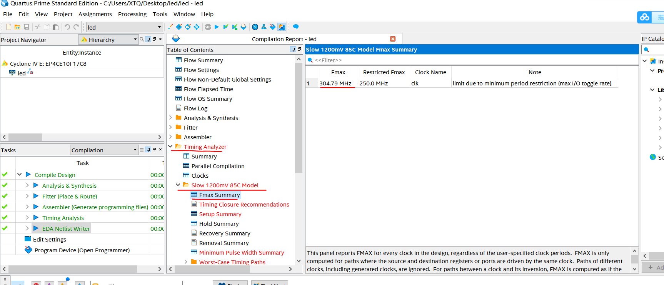Click the Project Navigator horizontal scrollbar thumb
Image resolution: width=664 pixels, height=285 pixels.
coord(25,137)
